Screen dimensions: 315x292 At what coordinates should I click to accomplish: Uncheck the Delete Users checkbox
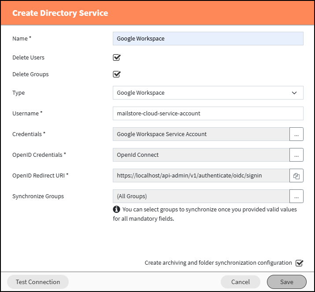[x=116, y=57]
